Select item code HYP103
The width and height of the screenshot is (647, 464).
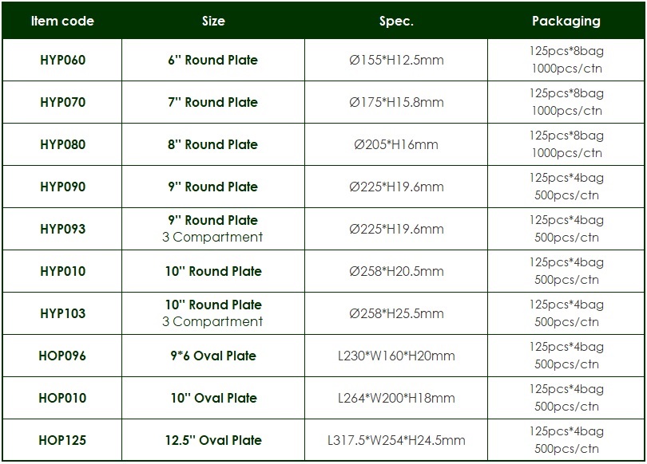[x=63, y=314]
